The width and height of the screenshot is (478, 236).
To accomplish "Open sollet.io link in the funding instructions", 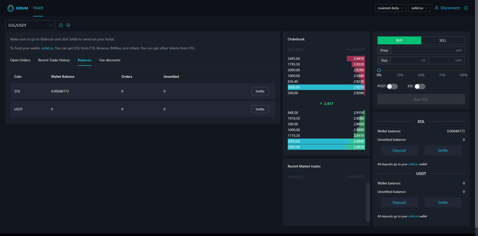I will 47,48.
